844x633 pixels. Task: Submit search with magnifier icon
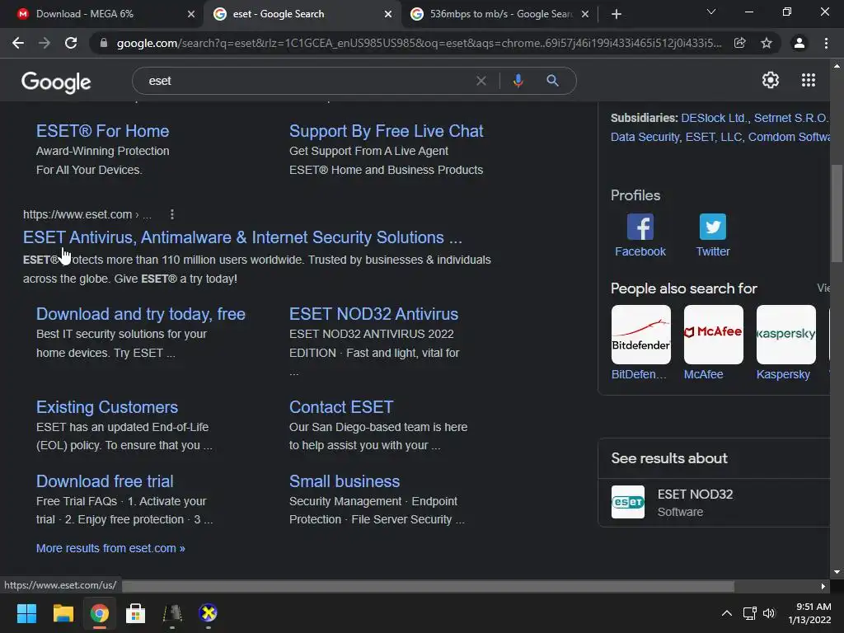coord(552,81)
